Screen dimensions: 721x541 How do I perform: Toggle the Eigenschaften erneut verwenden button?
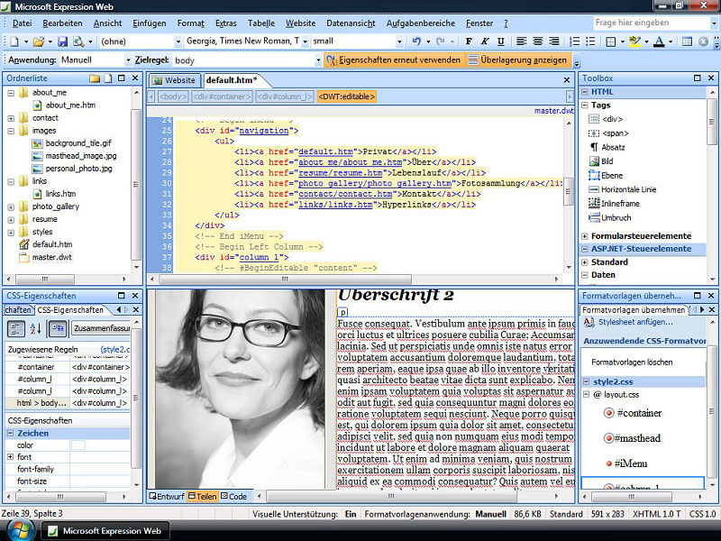tap(393, 60)
